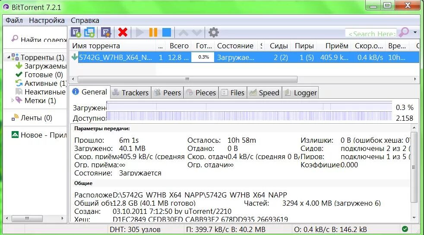Click the Доступно availability bar
424x235 pixels.
249,116
